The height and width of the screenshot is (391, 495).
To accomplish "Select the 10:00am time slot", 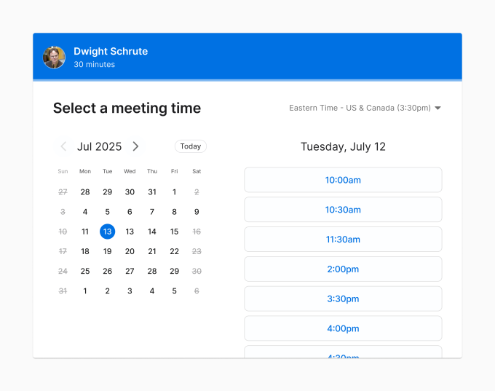I will [x=343, y=180].
